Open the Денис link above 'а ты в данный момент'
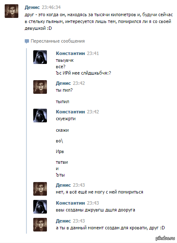 coord(64,221)
